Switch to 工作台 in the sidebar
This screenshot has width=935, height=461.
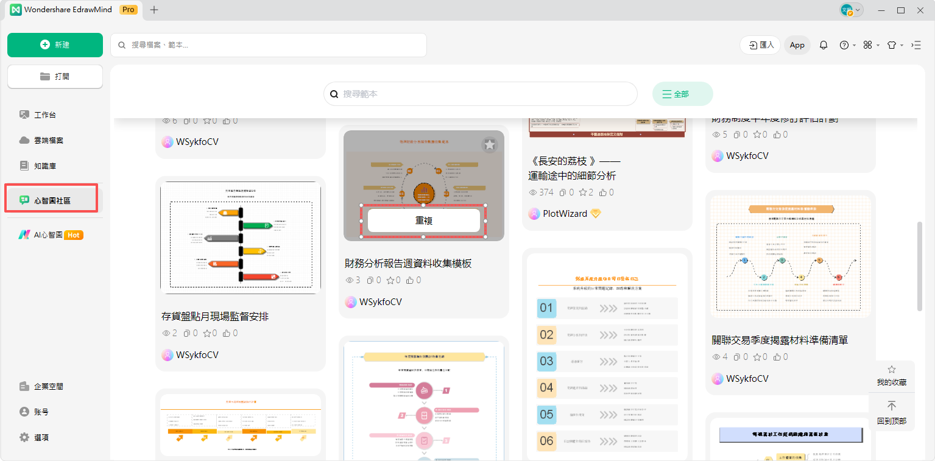tap(45, 114)
